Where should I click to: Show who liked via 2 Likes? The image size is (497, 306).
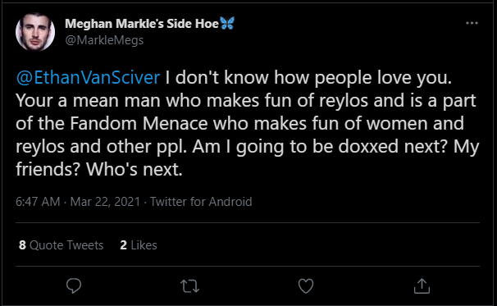pyautogui.click(x=139, y=245)
